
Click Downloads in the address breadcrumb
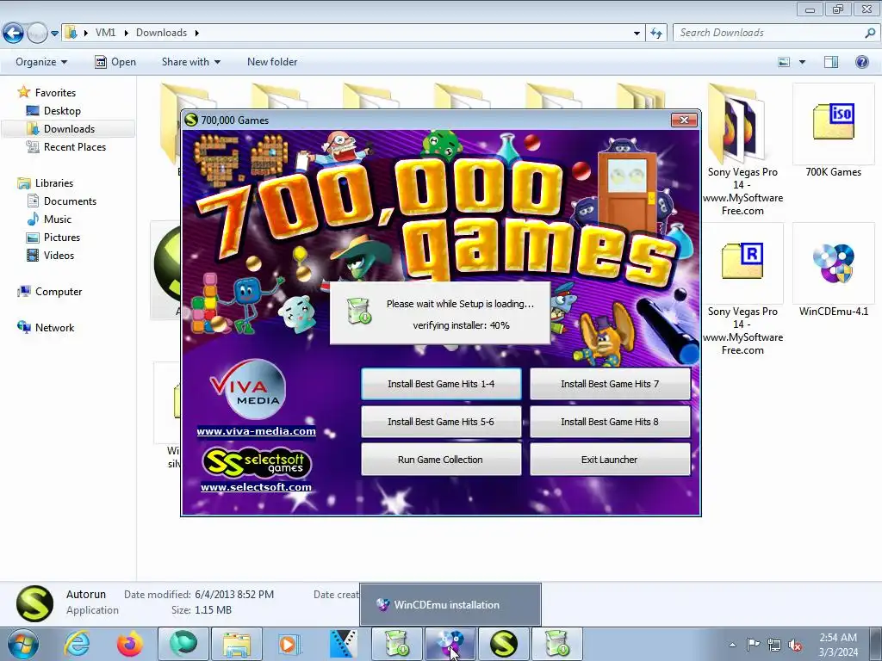161,33
